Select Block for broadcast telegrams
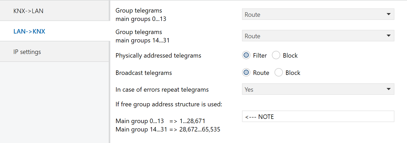The width and height of the screenshot is (407, 143). [279, 73]
